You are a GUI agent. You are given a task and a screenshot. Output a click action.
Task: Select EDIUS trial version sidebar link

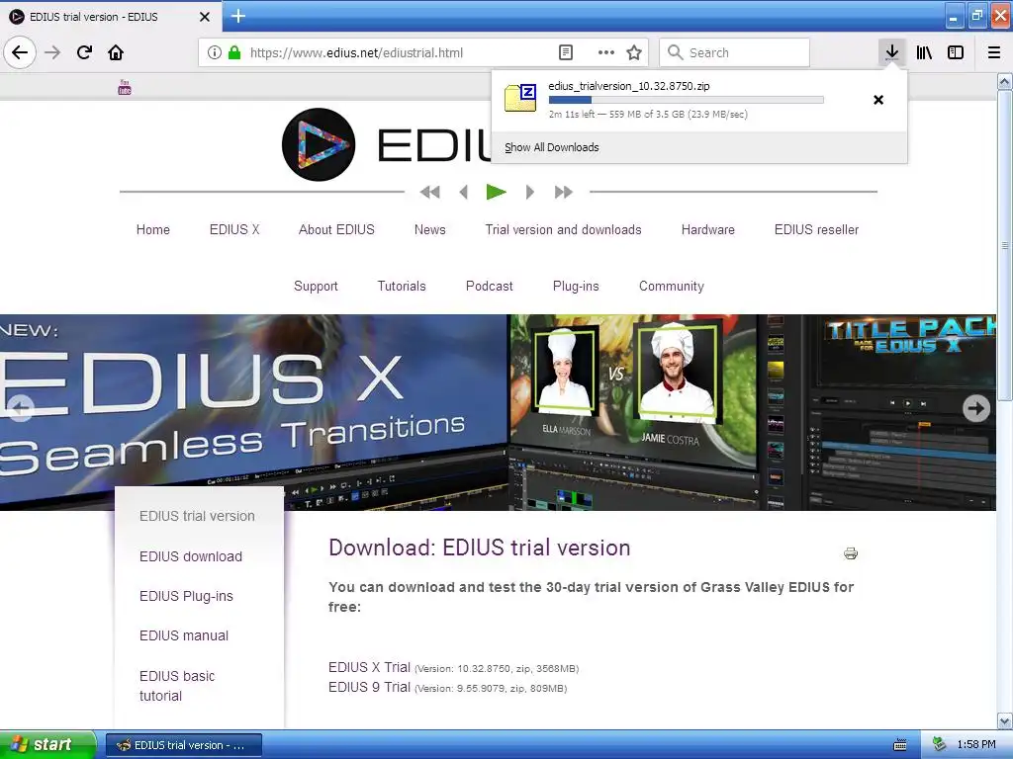(197, 516)
